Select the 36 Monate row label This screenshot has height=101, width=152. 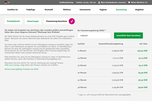click(82, 73)
